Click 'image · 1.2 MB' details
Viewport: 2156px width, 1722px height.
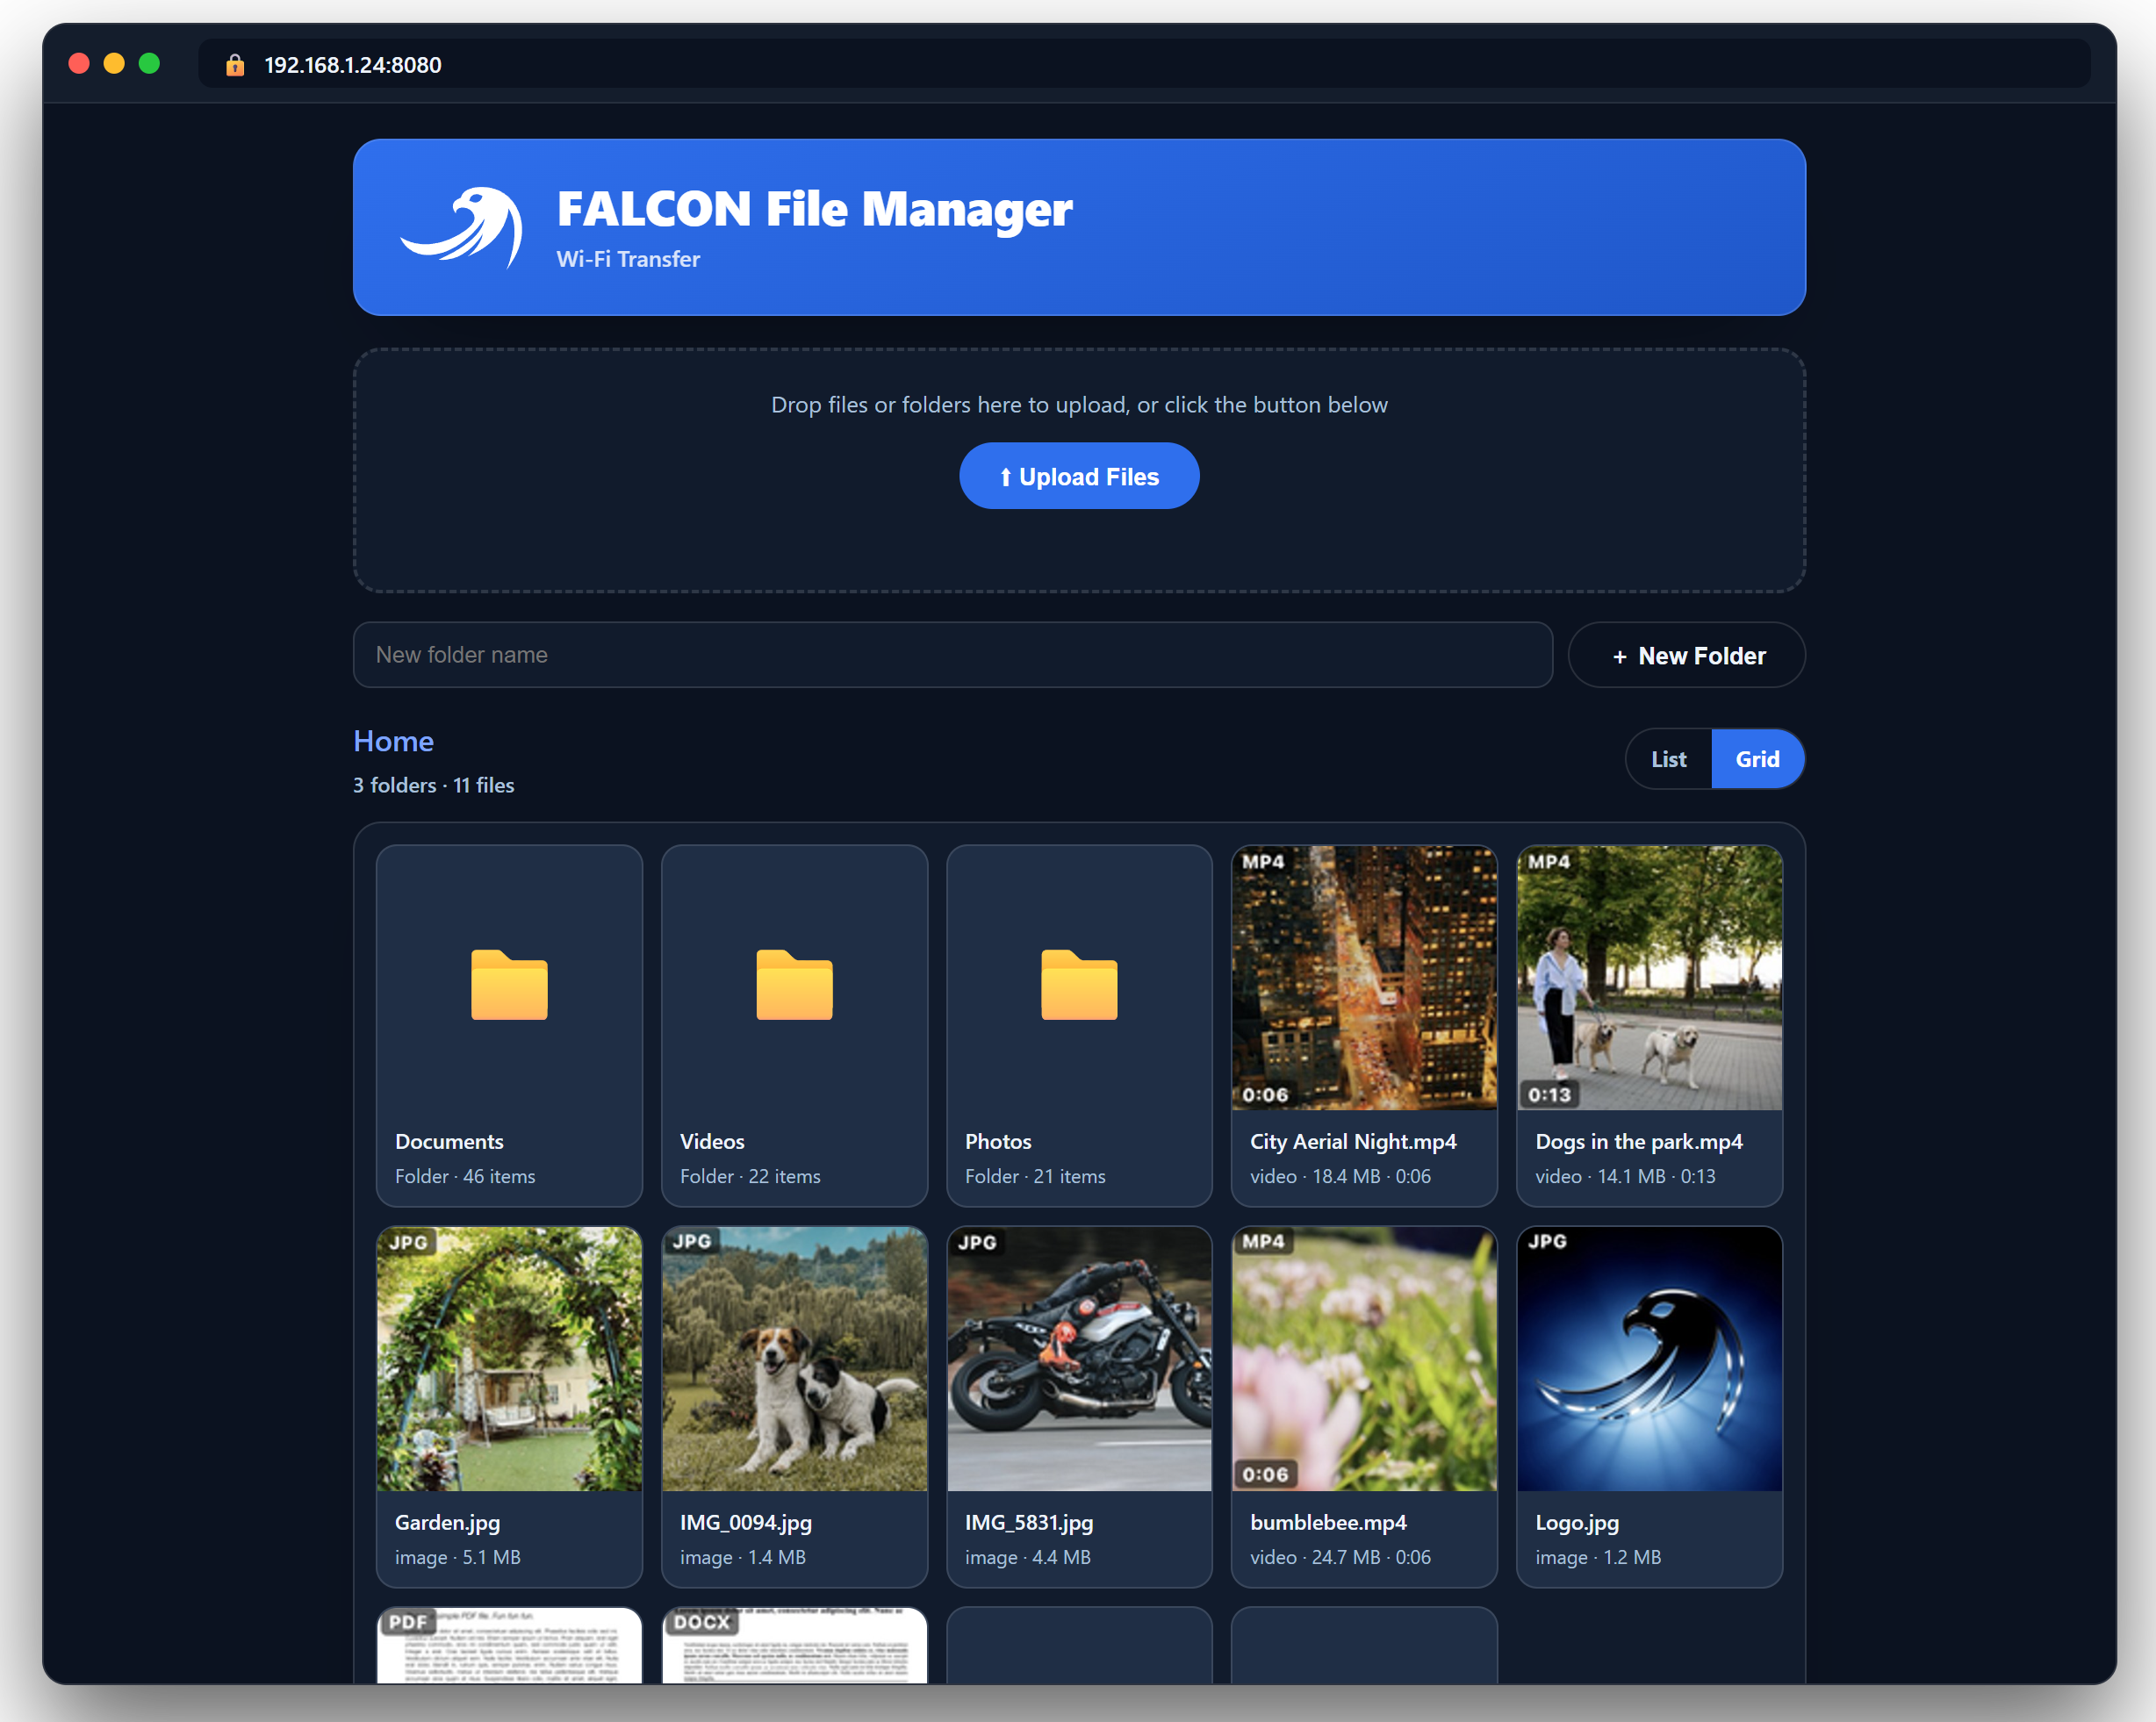coord(1598,1558)
